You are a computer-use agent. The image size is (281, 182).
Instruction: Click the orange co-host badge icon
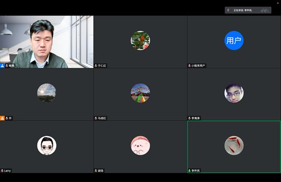[2, 118]
